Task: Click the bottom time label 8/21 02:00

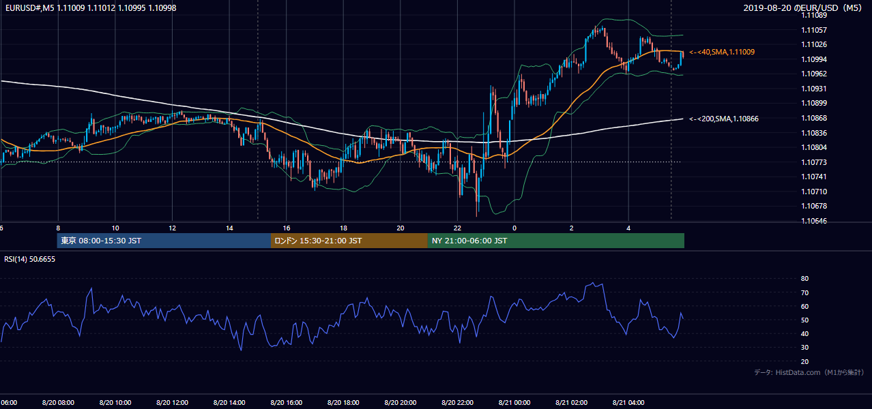Action: point(570,403)
